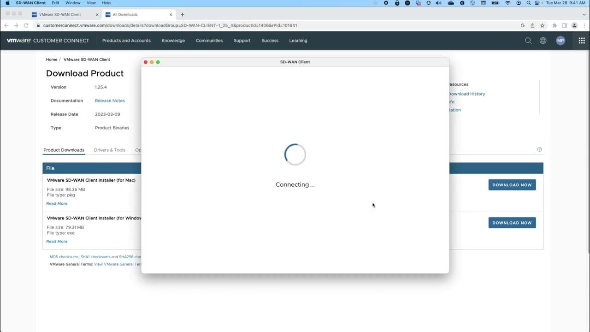Viewport: 590px width, 332px height.
Task: Open the SHA1 checksums link
Action: (95, 257)
